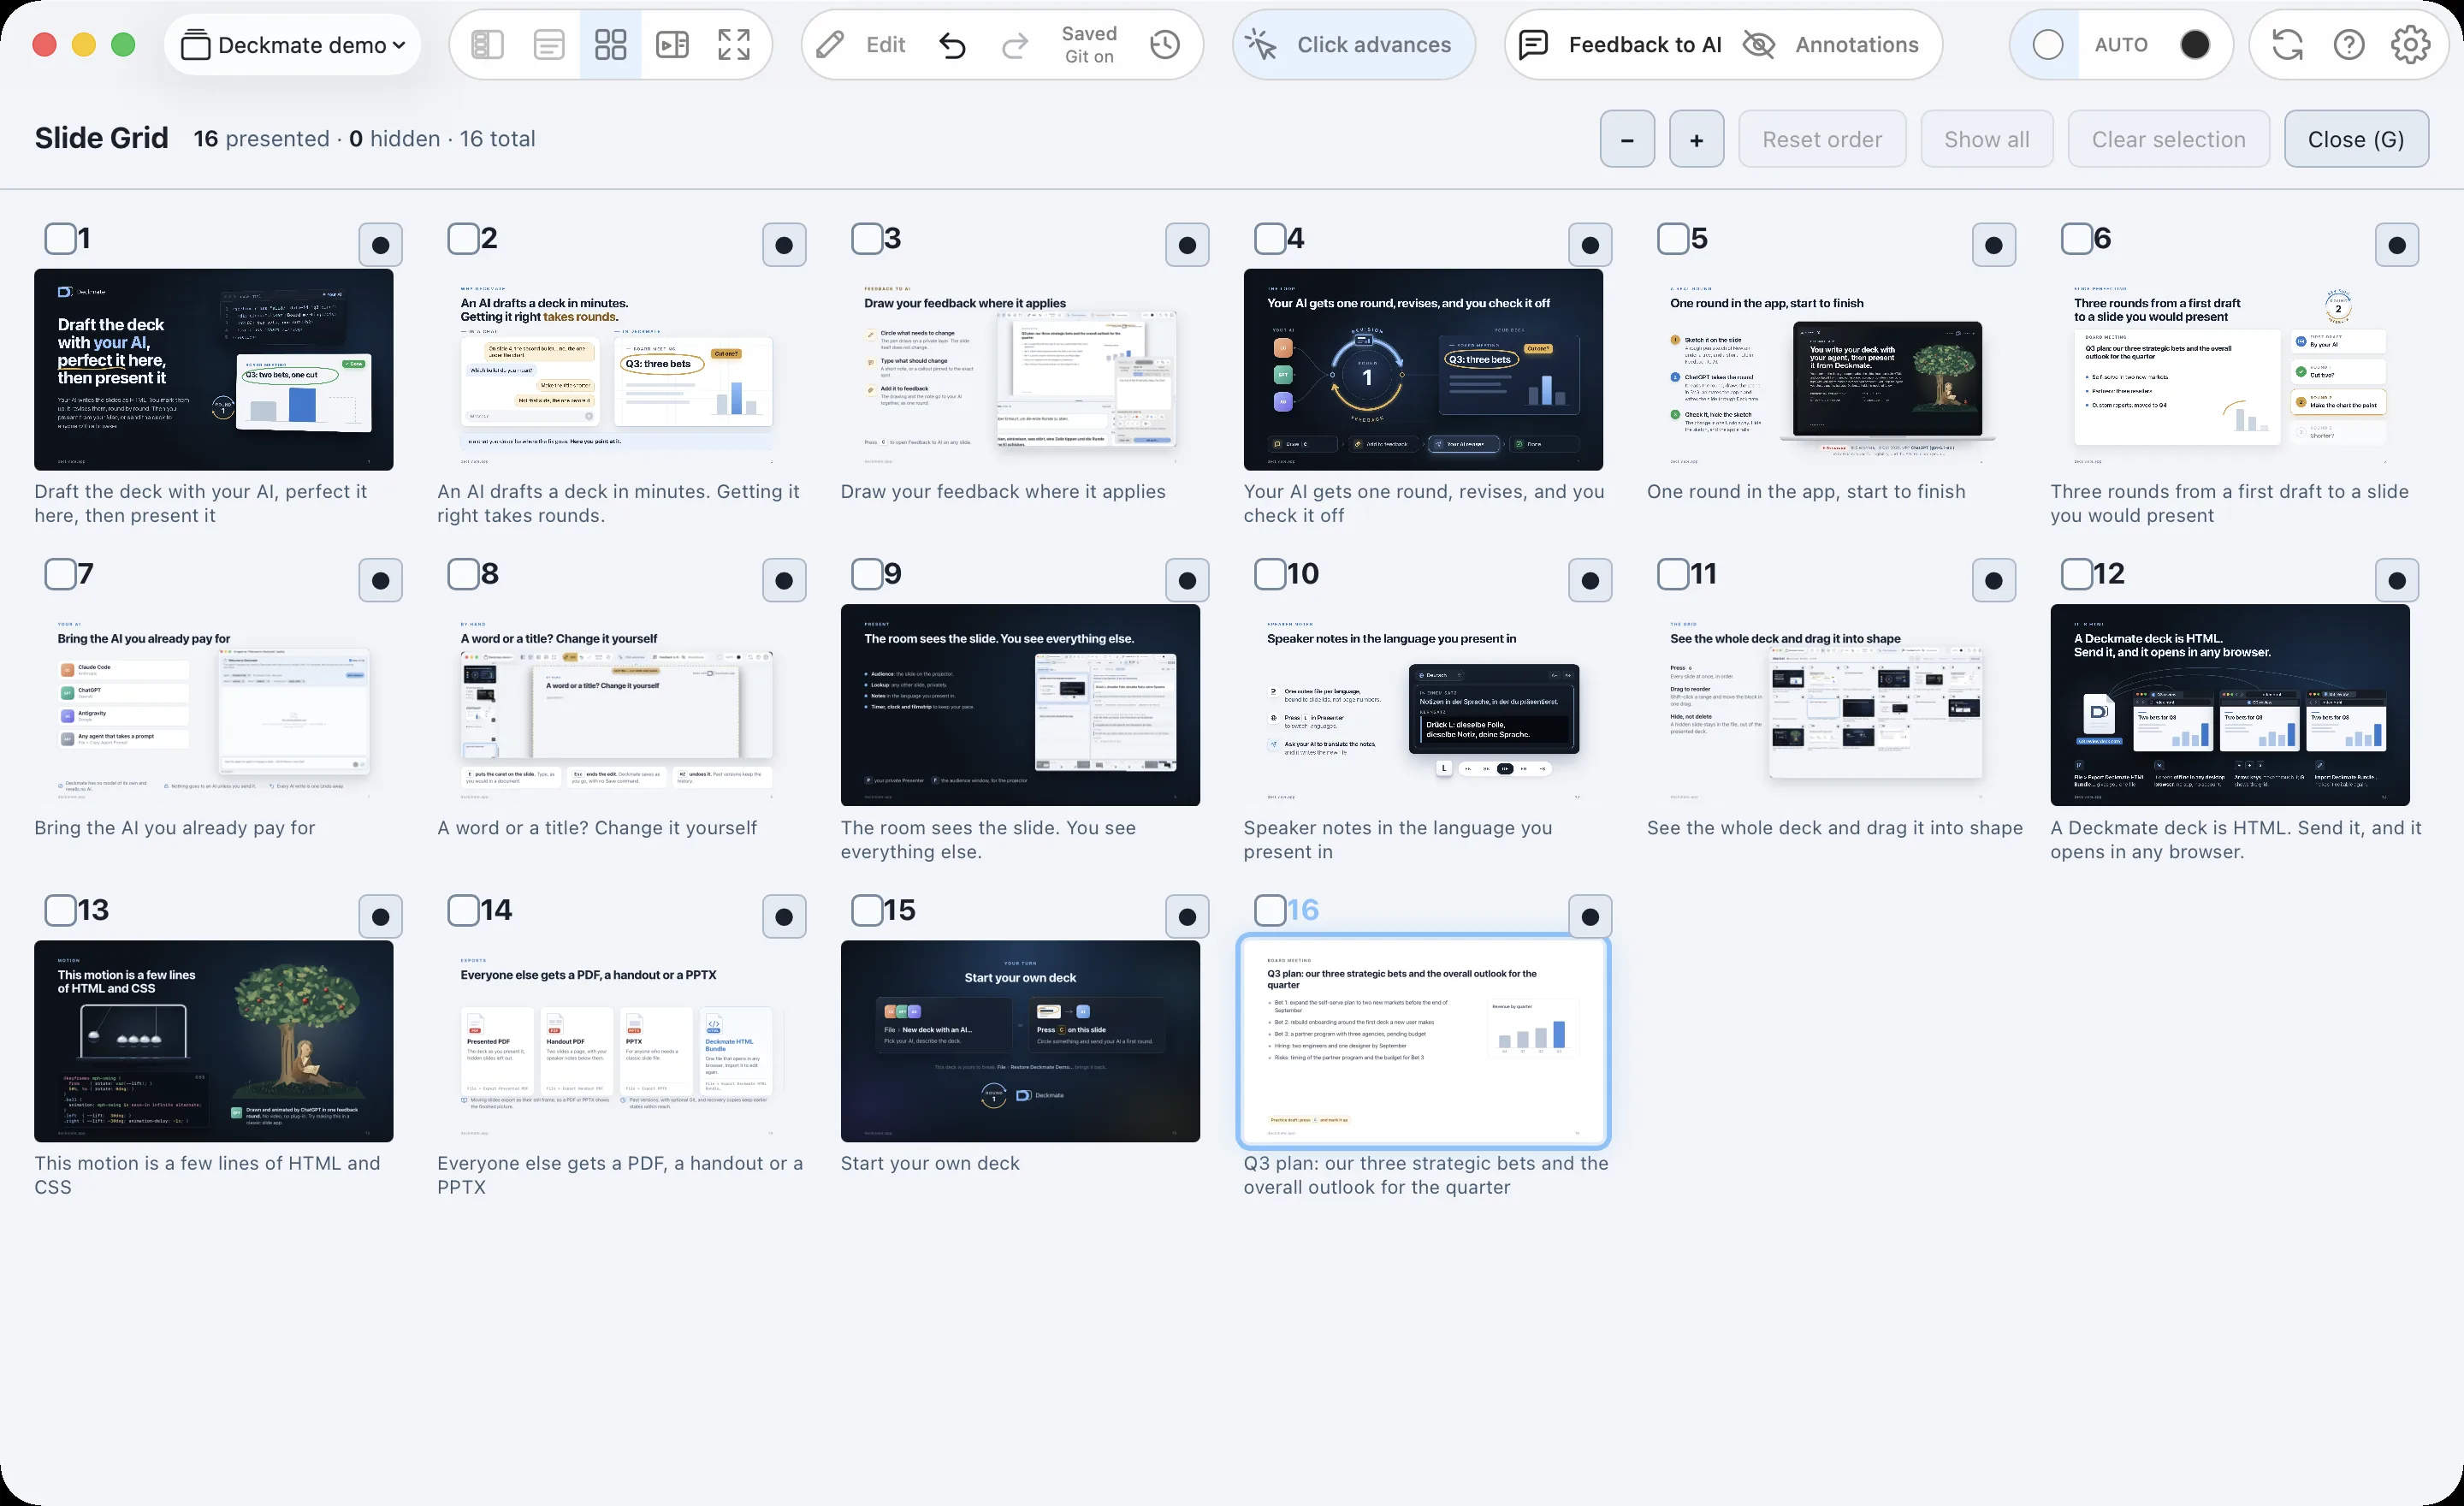2464x1506 pixels.
Task: Open the Deckmate demo deck dropdown
Action: [293, 45]
